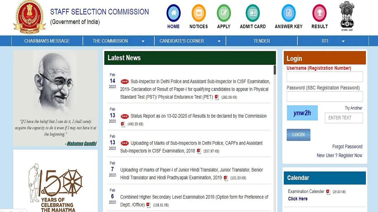Click the Government of India emblem
The width and height of the screenshot is (378, 212).
click(x=347, y=16)
